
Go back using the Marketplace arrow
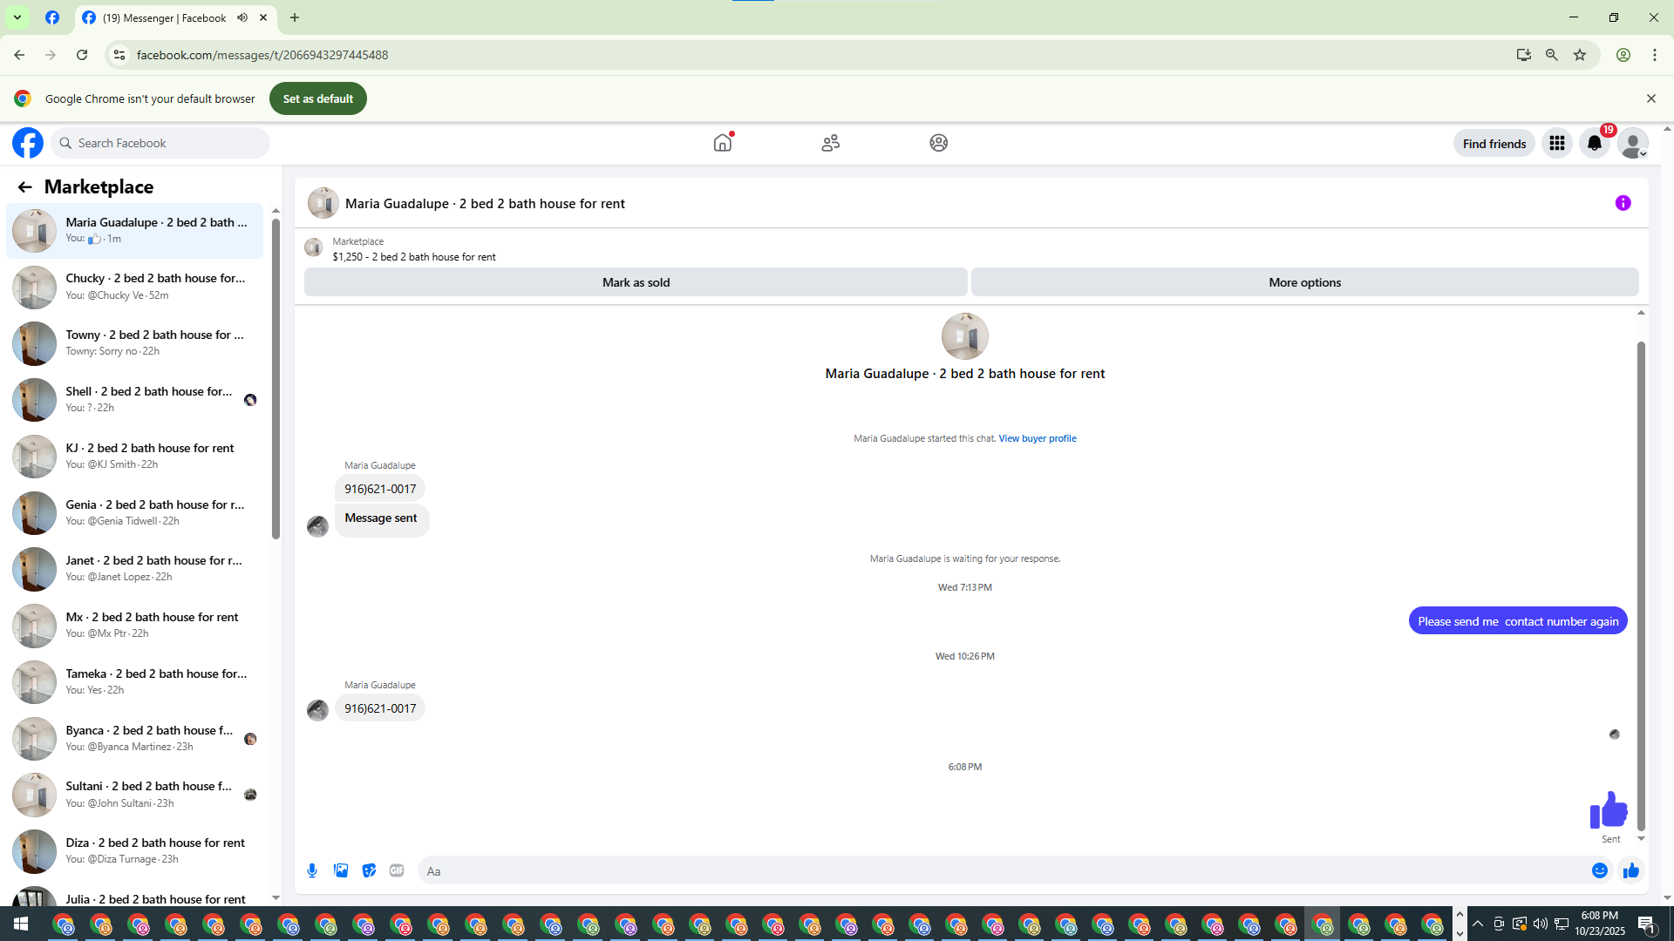(24, 187)
